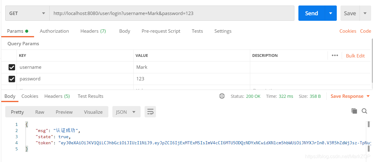Open the Authorization tab
Image resolution: width=373 pixels, height=162 pixels.
(54, 31)
